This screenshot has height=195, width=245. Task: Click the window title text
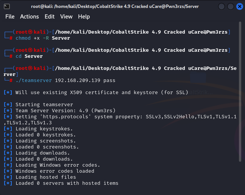click(x=115, y=6)
